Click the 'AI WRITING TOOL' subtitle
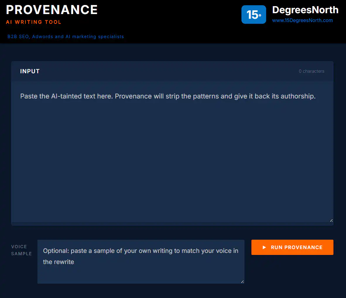The height and width of the screenshot is (298, 346). coord(34,22)
